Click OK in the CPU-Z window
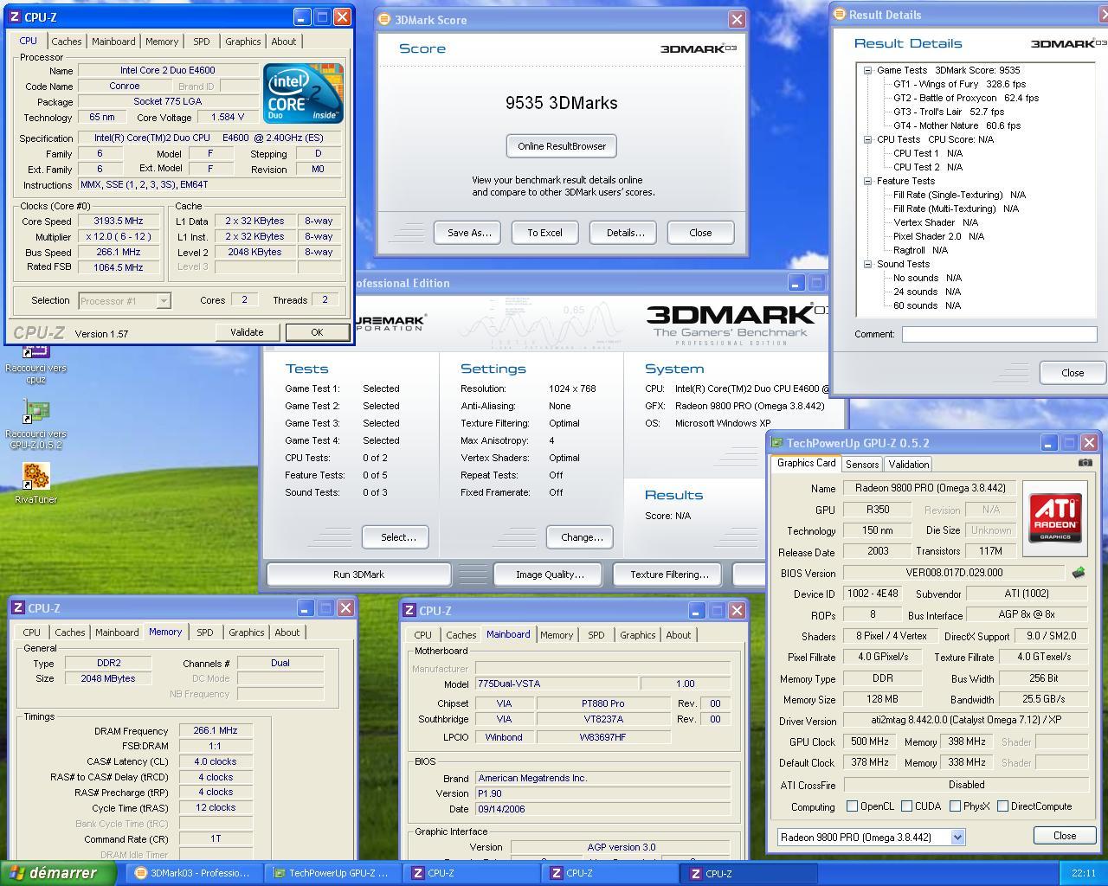This screenshot has height=886, width=1108. [x=317, y=332]
